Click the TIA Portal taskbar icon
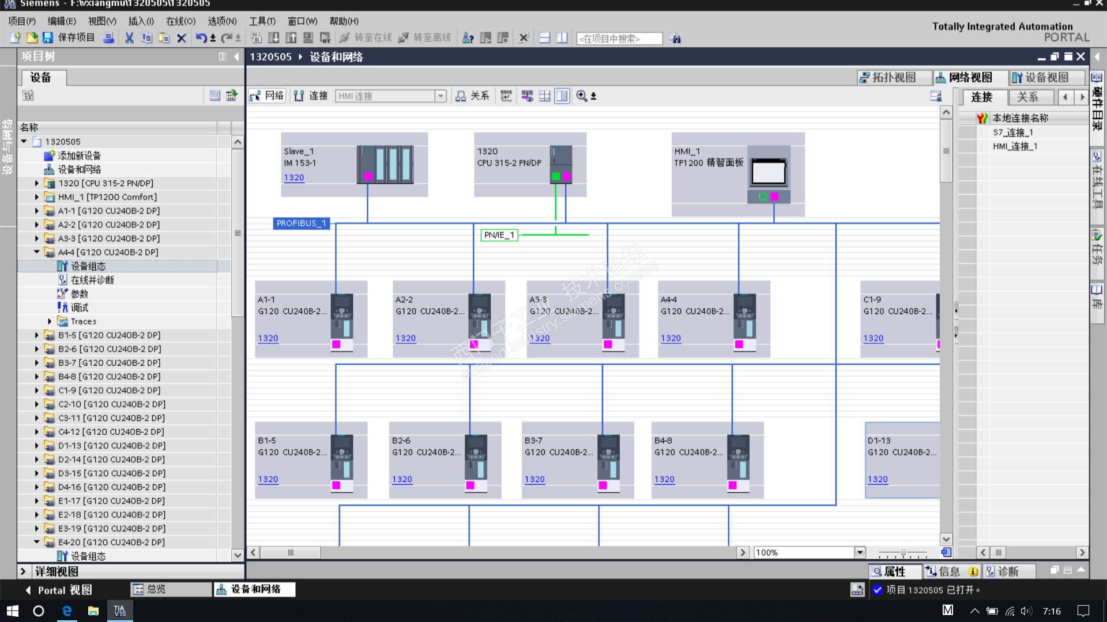 120,611
